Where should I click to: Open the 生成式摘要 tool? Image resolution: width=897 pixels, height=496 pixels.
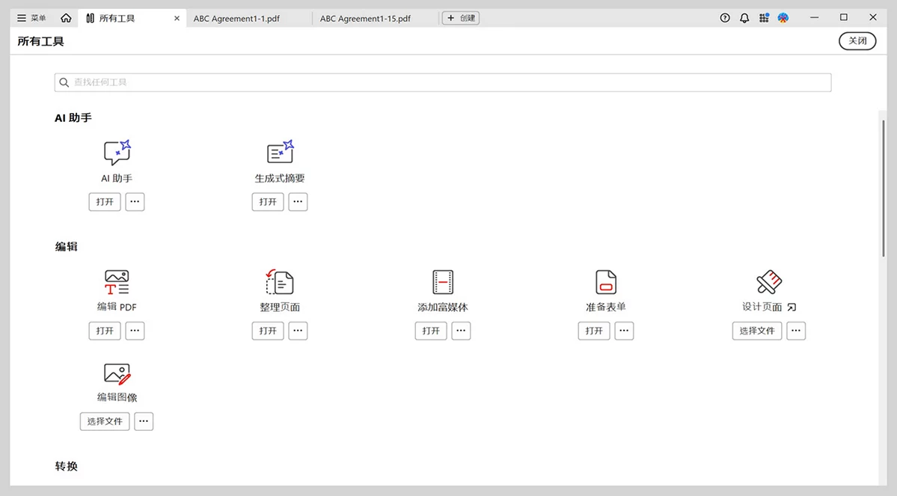pyautogui.click(x=268, y=202)
